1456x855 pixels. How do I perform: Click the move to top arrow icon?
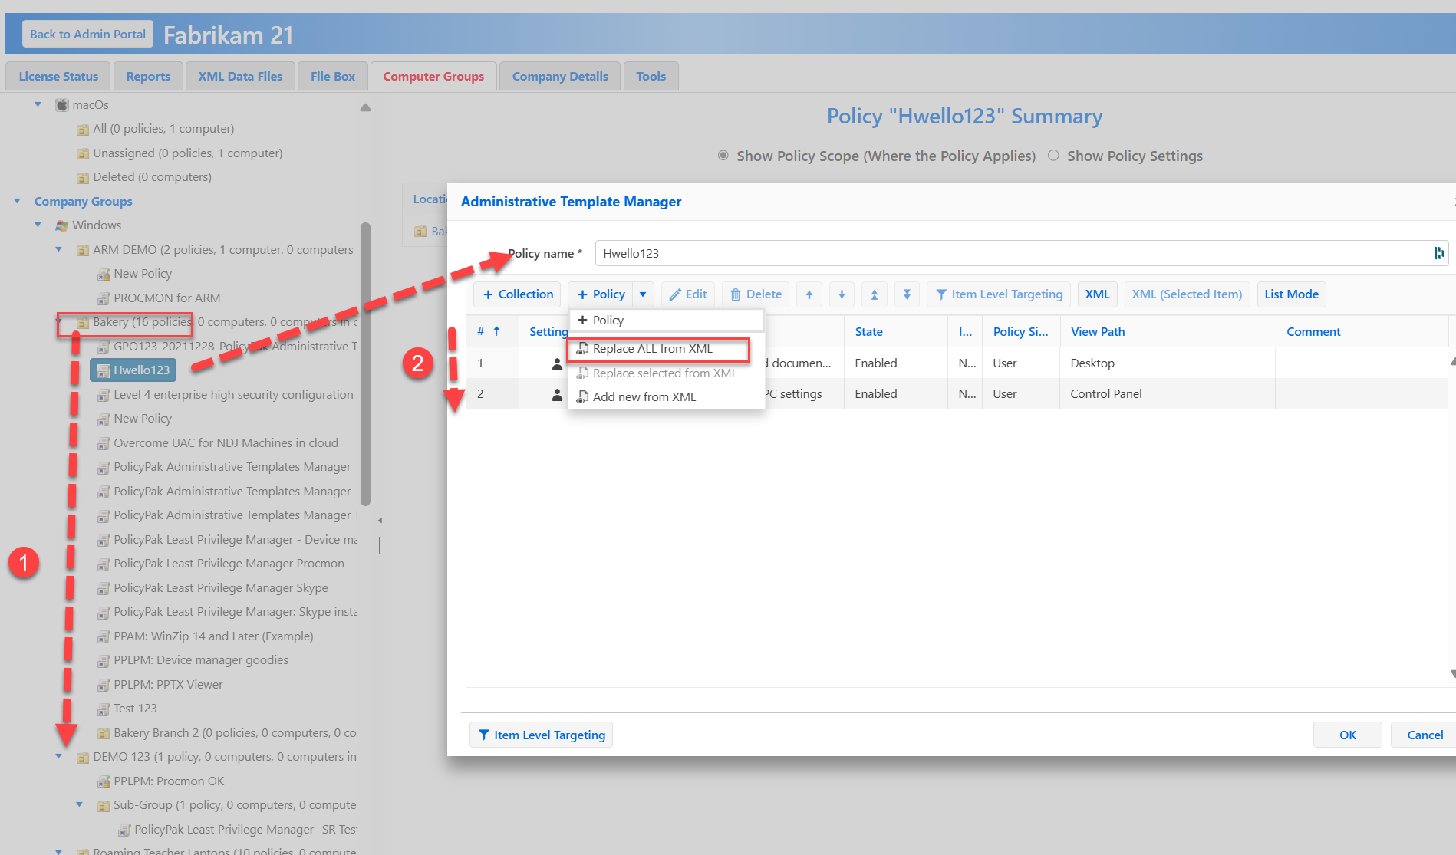coord(874,294)
